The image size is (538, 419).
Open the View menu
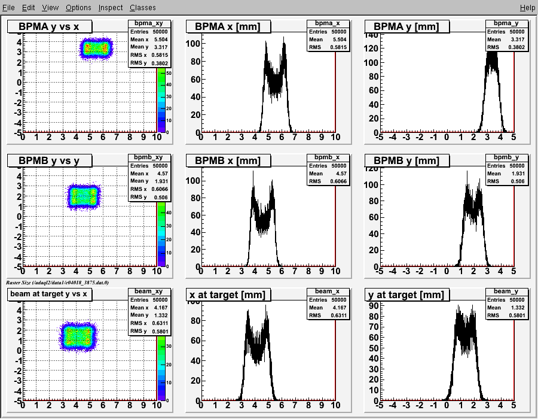[50, 8]
